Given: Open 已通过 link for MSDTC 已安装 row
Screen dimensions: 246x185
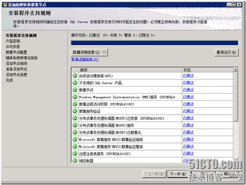Looking at the screenshot, I should pos(188,118).
